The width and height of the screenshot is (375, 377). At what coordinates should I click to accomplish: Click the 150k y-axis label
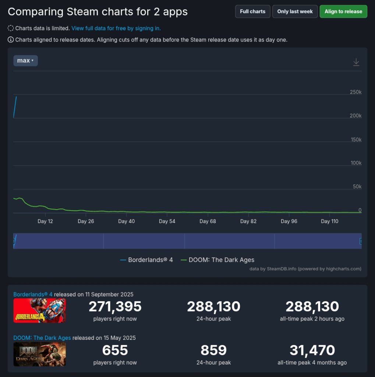(356, 140)
